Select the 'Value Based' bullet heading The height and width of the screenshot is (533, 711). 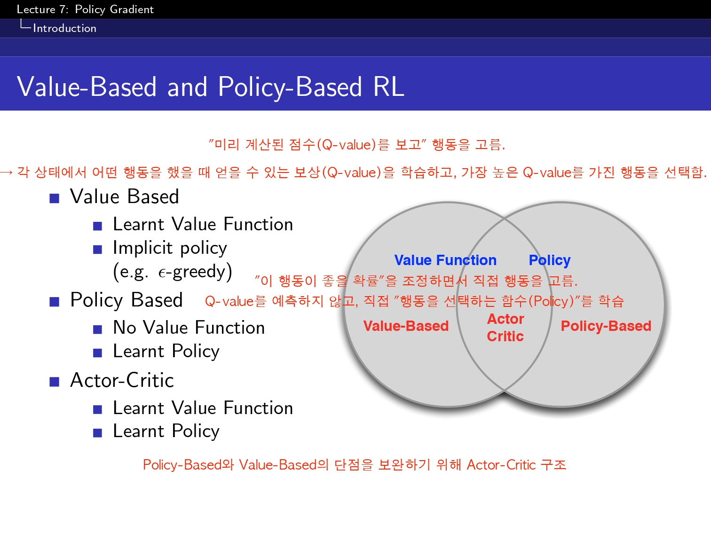[125, 196]
